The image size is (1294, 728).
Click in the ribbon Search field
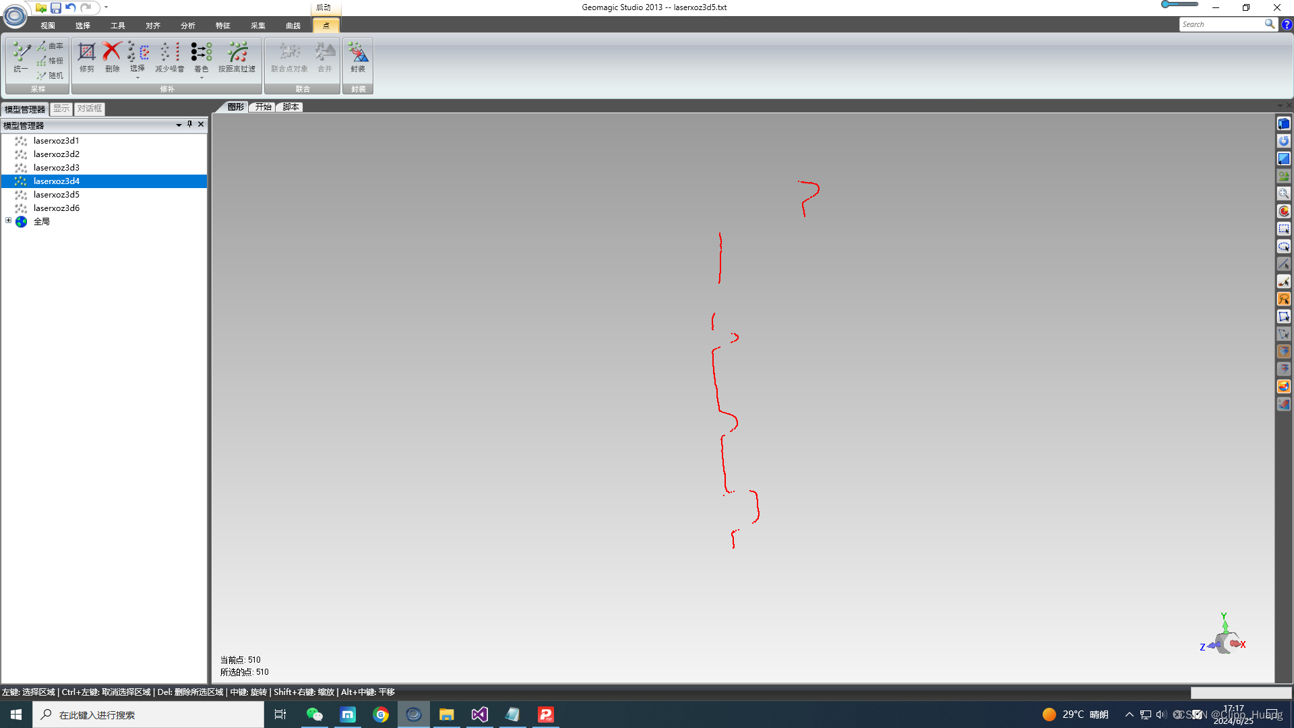coord(1221,24)
